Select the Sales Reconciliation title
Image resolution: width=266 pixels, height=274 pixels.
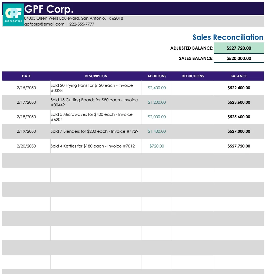(x=228, y=37)
